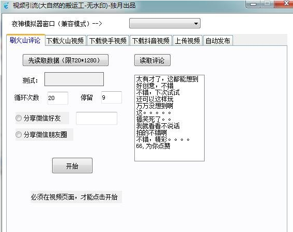This screenshot has width=293, height=232.
Task: Open the 下载火山视频 tab
Action: (x=65, y=40)
